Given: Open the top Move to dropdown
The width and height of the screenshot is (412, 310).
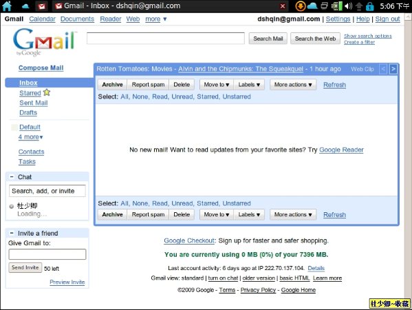Looking at the screenshot, I should click(217, 85).
